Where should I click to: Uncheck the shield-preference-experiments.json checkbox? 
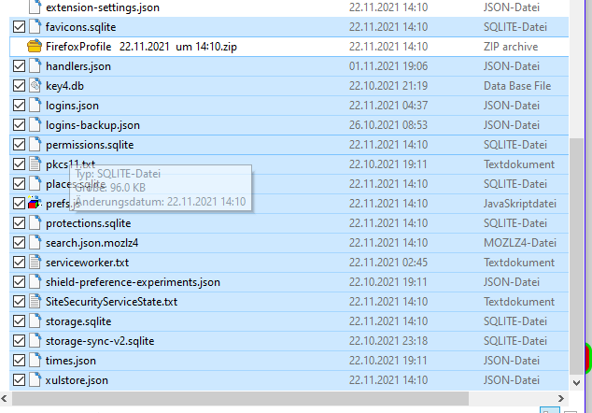click(x=19, y=282)
